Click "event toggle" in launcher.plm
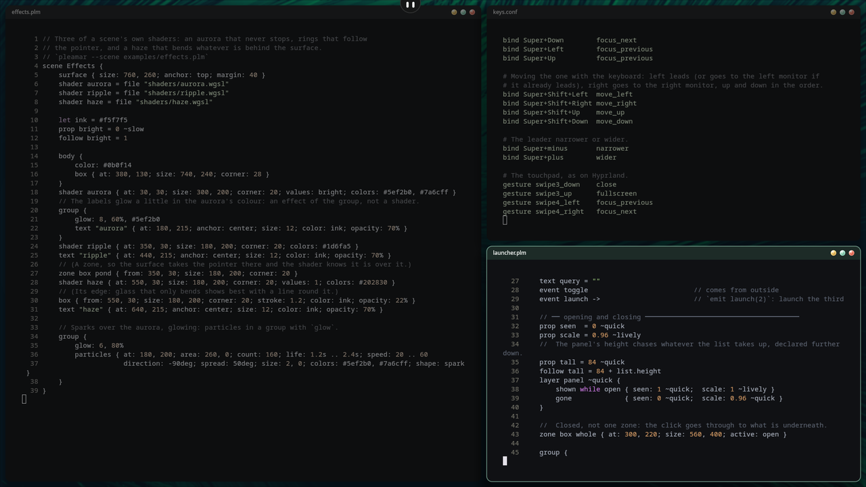Screen dimensions: 866x487 564,290
